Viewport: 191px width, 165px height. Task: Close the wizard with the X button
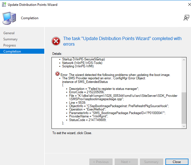189,5
